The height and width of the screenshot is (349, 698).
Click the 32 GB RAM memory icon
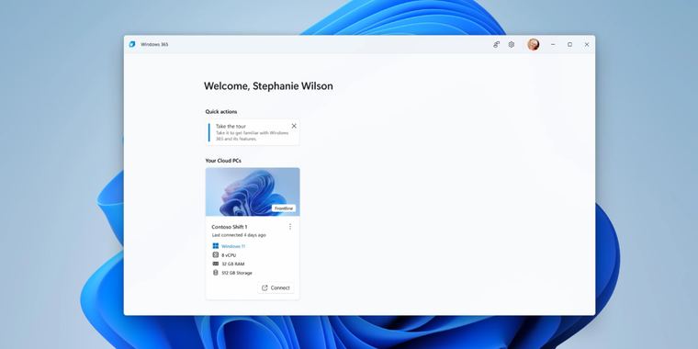[x=216, y=264]
